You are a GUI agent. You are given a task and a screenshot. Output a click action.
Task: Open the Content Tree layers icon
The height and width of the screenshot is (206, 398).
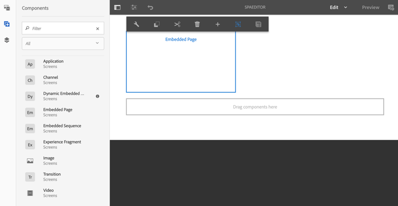pyautogui.click(x=7, y=40)
